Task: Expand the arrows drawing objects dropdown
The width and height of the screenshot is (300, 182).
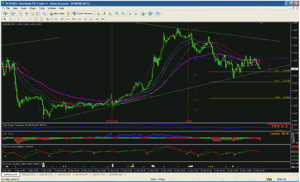Action: pyautogui.click(x=50, y=19)
